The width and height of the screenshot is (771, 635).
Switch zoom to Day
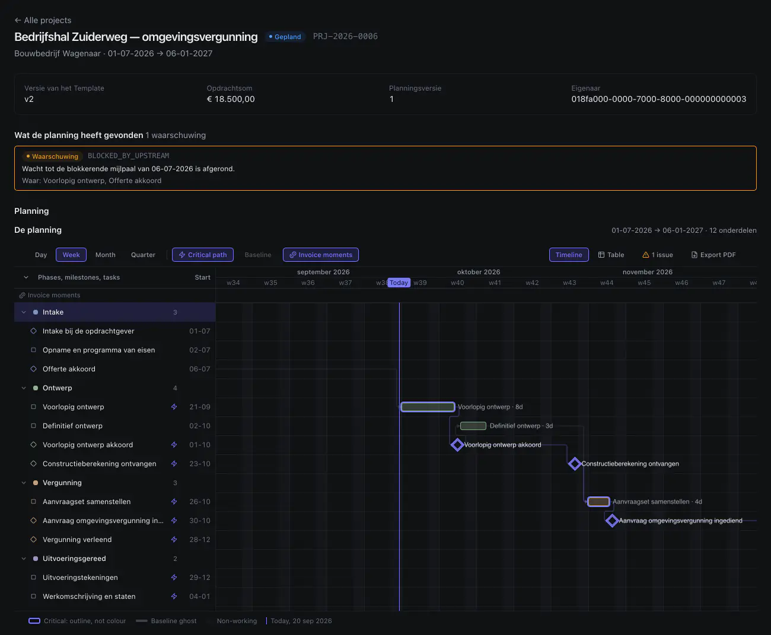pyautogui.click(x=41, y=255)
